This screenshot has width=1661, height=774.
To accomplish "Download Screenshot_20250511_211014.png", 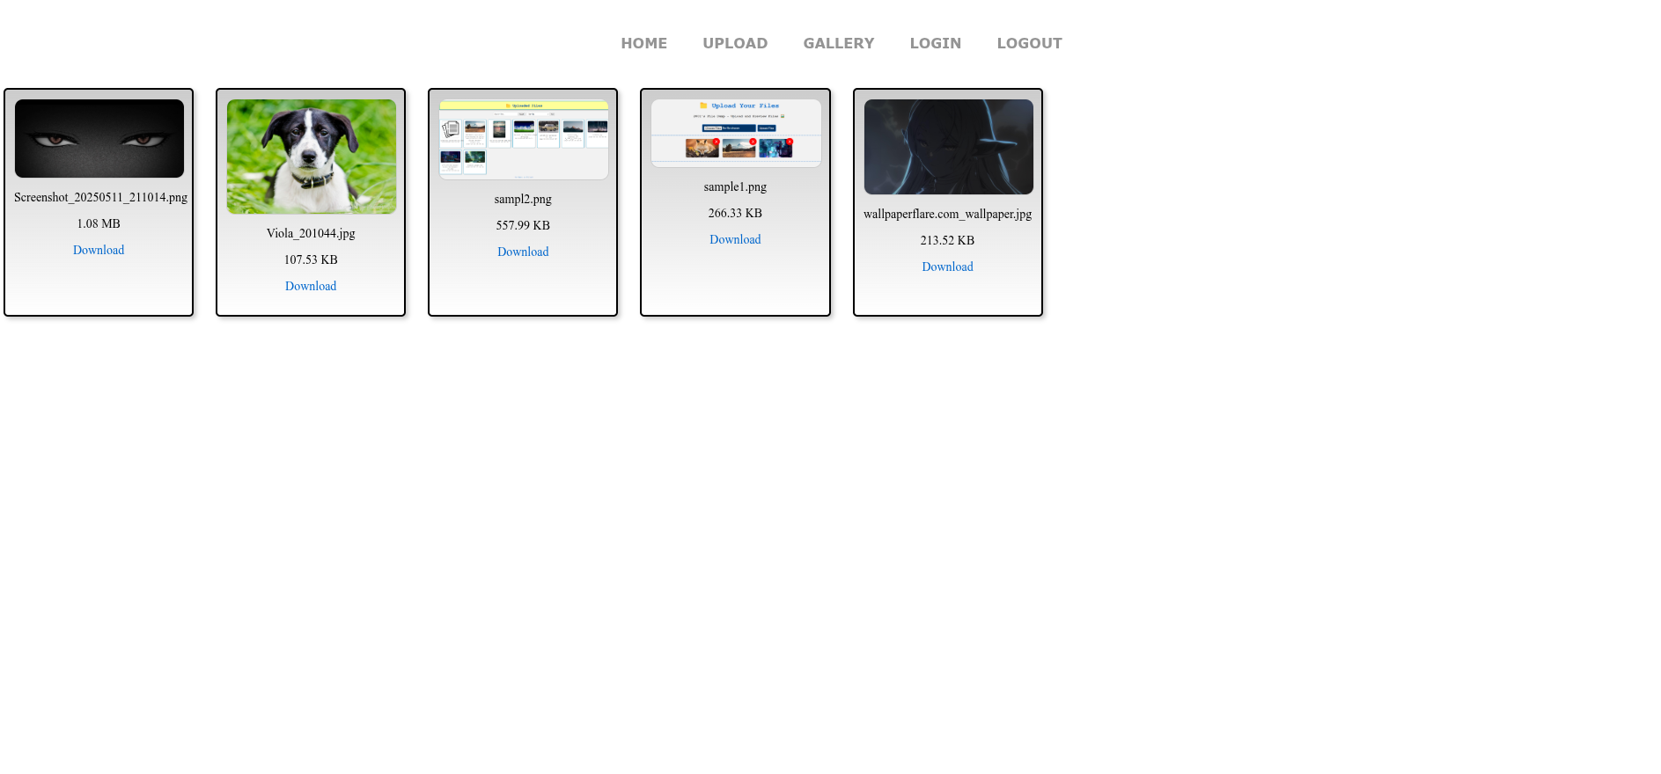I will (99, 250).
